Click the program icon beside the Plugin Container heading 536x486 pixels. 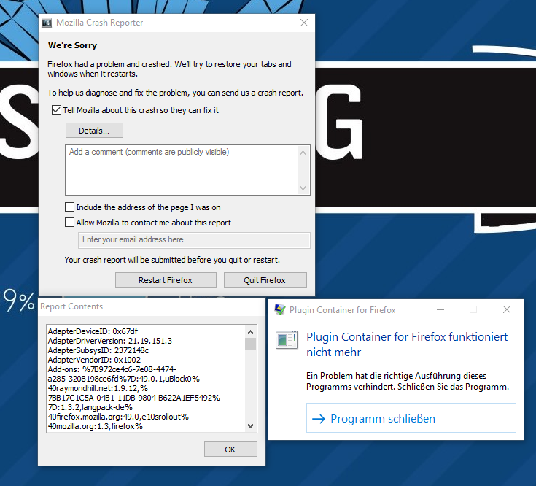click(287, 339)
